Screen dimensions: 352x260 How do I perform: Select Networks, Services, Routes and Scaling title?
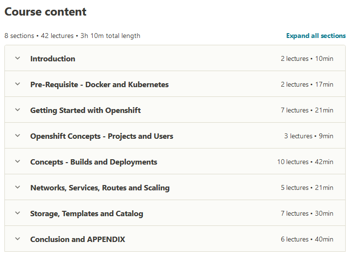pyautogui.click(x=100, y=188)
